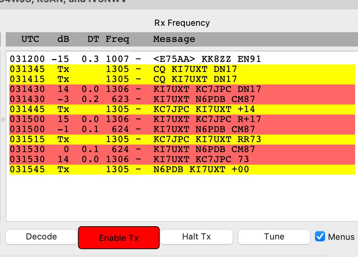Click the Decode button
Viewport: 358px width, 257px height.
[x=41, y=237]
